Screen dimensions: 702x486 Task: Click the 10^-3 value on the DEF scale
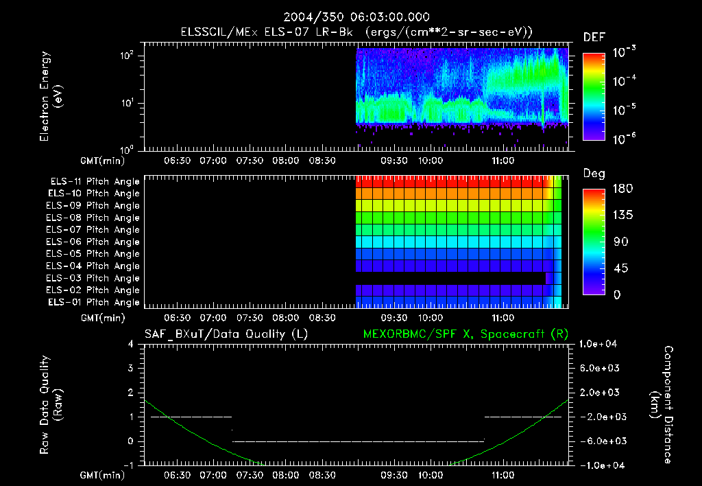click(x=624, y=52)
